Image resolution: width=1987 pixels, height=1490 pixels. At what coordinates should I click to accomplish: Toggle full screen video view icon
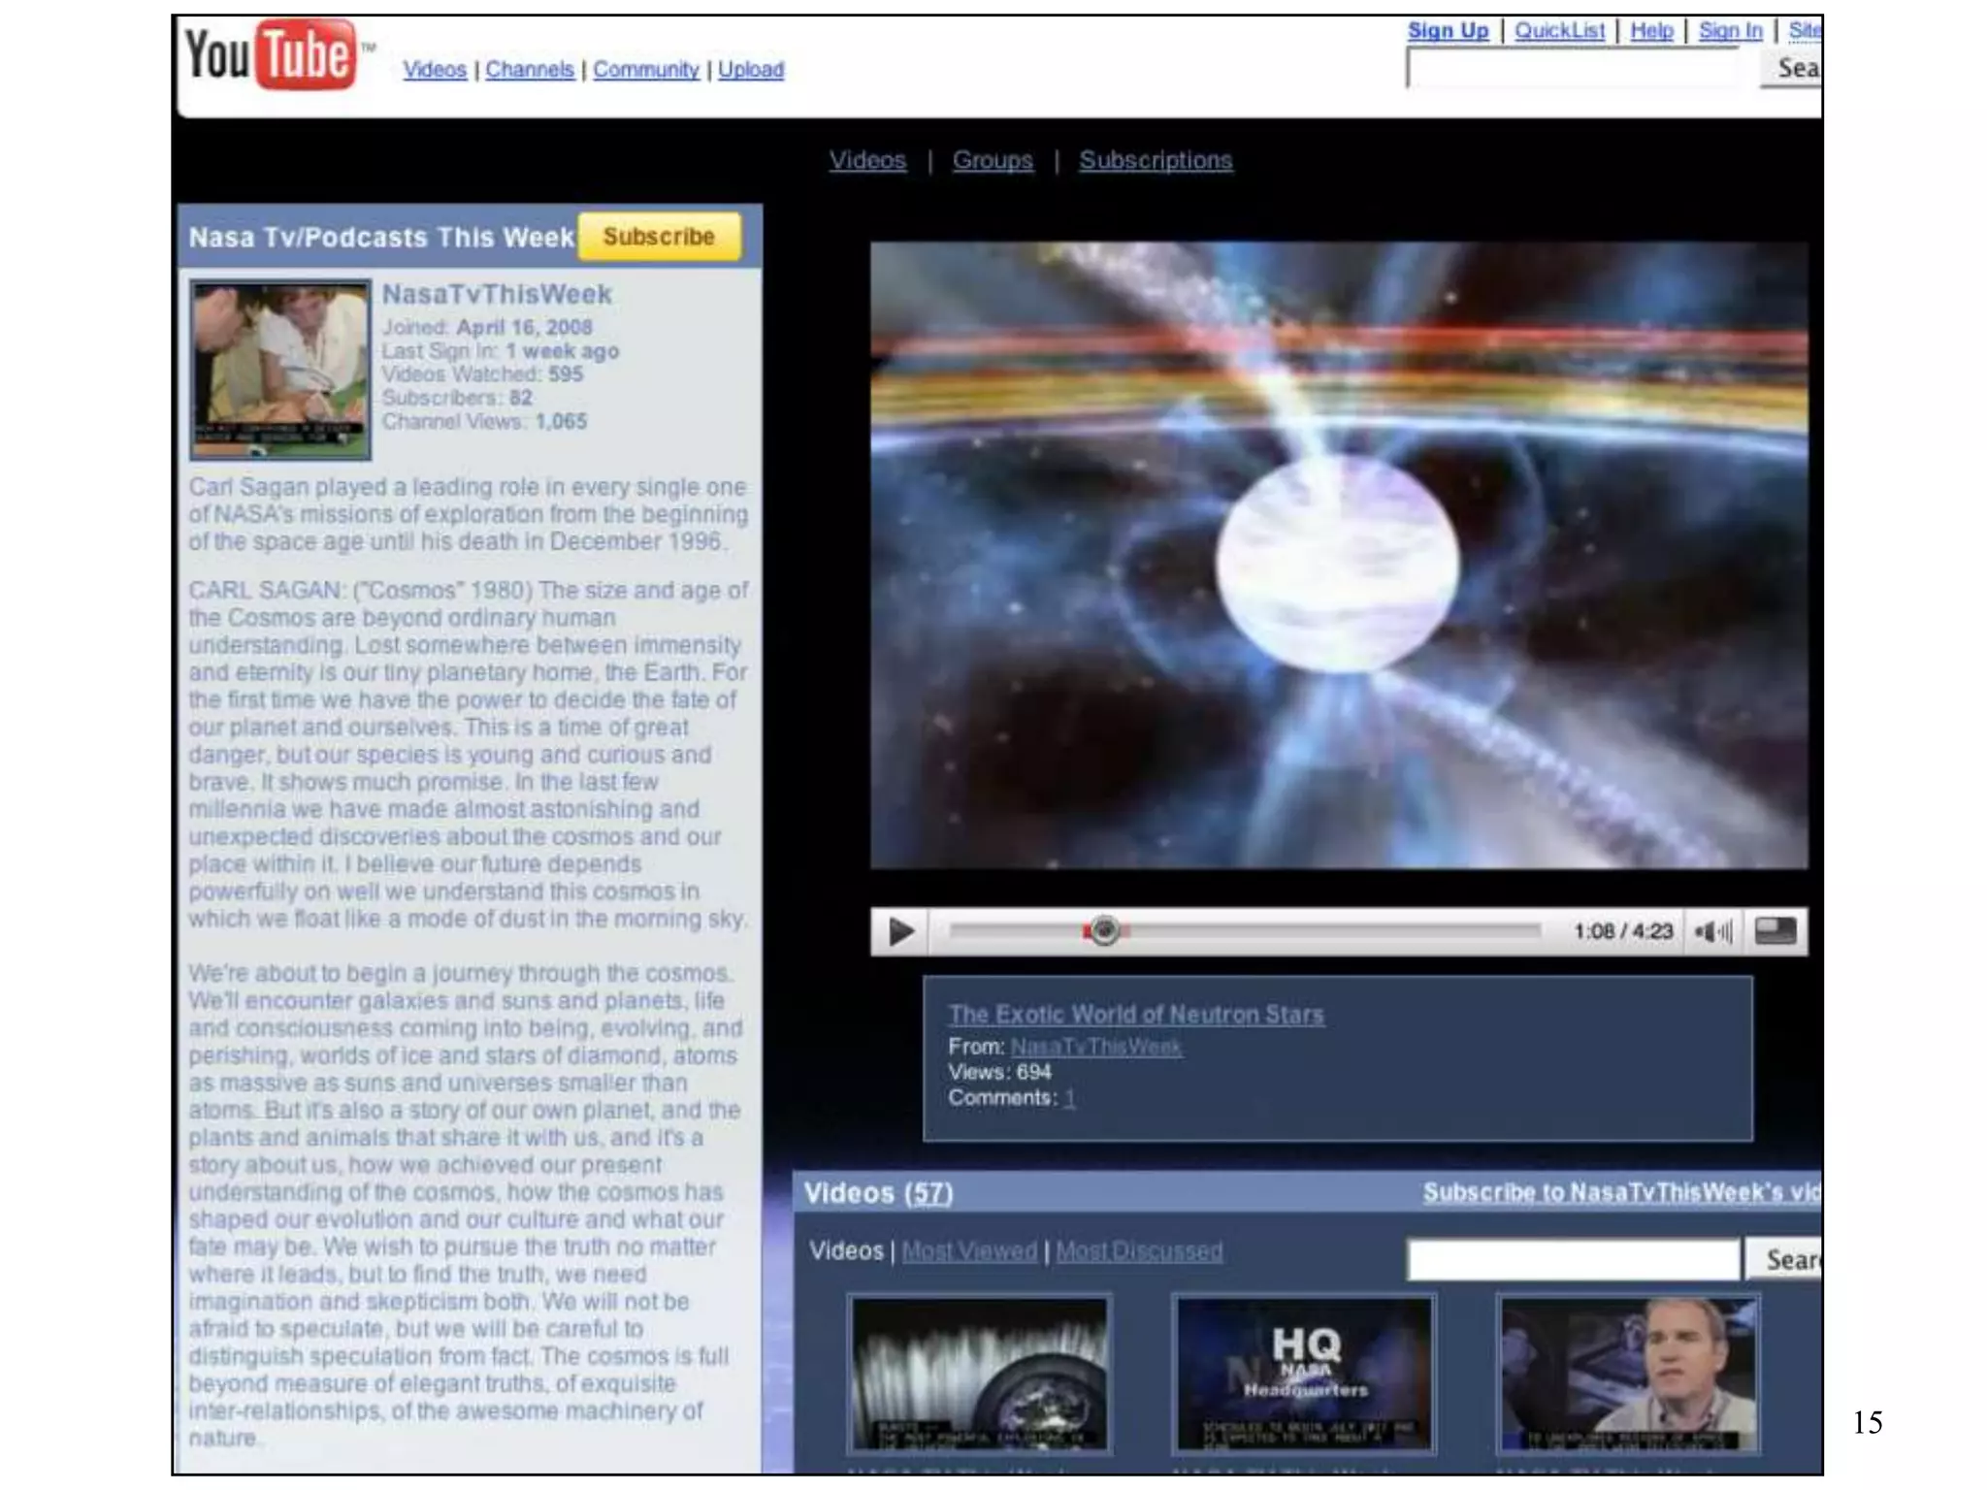pyautogui.click(x=1775, y=932)
